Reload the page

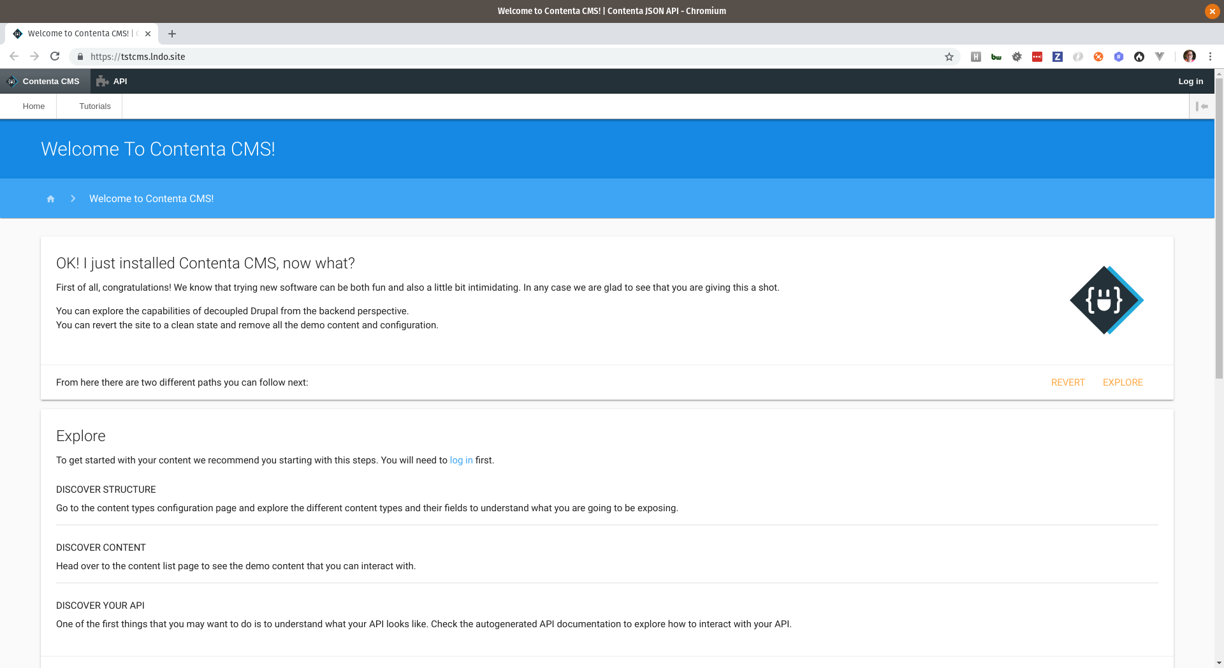[x=55, y=57]
